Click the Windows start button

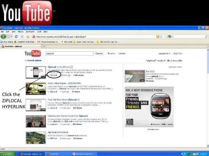(x=7, y=154)
